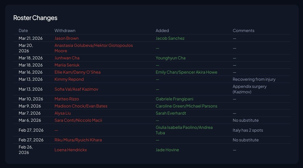Select the Comments column header

click(243, 31)
